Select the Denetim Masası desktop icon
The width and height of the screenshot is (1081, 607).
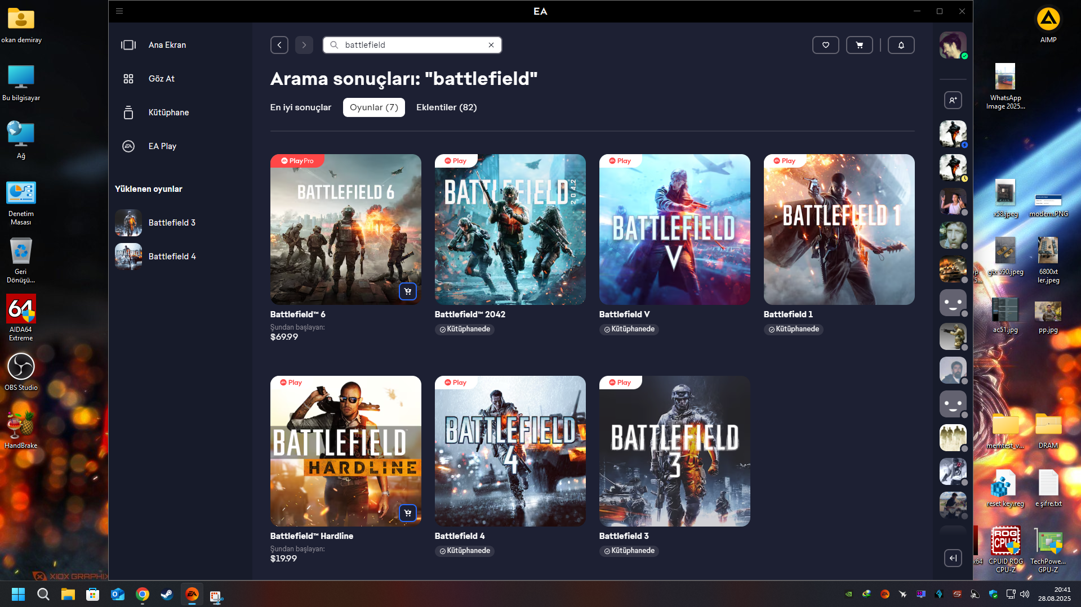[21, 203]
